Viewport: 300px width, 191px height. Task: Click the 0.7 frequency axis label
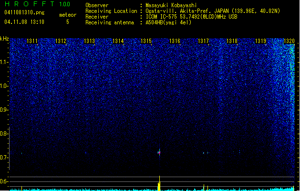click(x=4, y=158)
